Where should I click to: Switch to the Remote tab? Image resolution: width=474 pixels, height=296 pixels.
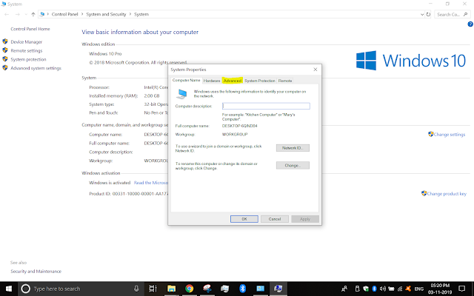[285, 81]
